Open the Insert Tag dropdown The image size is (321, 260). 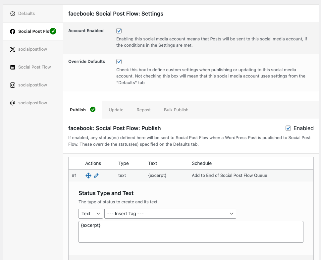[x=170, y=214]
